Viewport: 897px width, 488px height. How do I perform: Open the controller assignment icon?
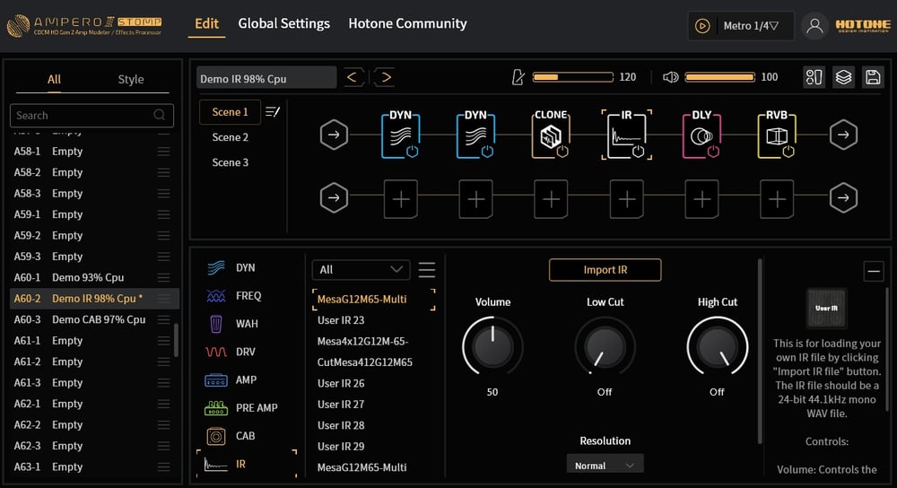point(814,77)
